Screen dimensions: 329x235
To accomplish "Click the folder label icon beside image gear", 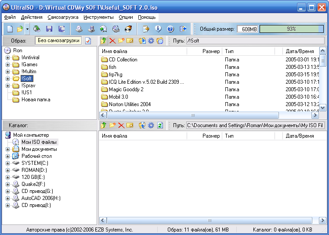I will tap(160, 41).
